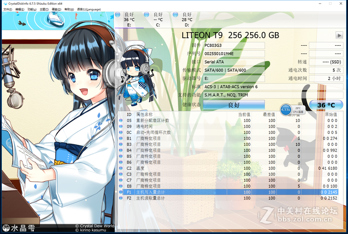
Task: Click the transfer mode field SATA/600
Action: pos(234,70)
